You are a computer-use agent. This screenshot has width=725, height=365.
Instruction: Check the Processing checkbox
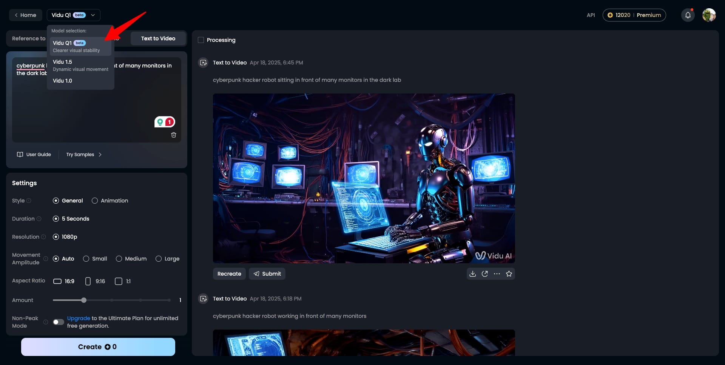click(201, 40)
